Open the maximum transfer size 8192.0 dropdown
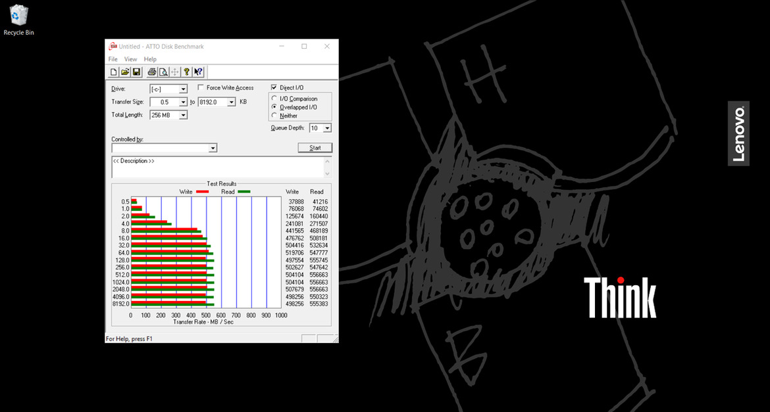This screenshot has height=412, width=770. click(x=231, y=102)
